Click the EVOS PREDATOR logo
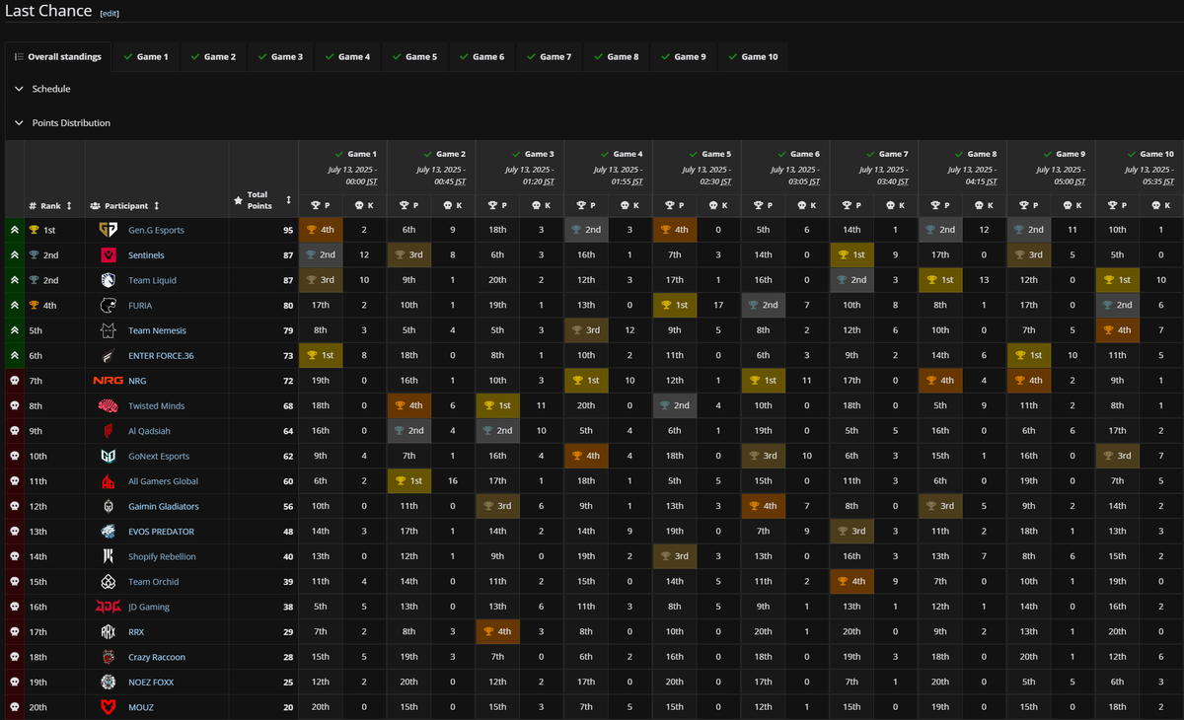 point(108,532)
